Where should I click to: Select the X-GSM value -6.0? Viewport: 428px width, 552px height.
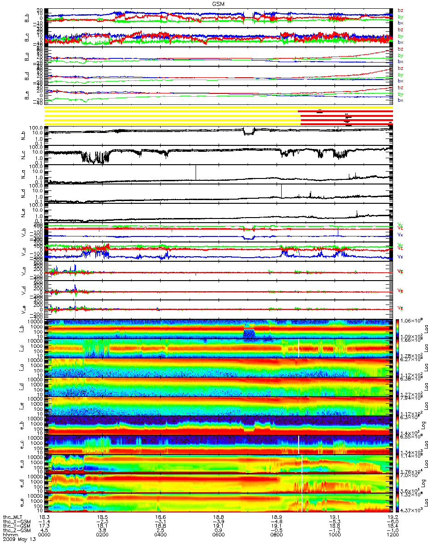click(392, 522)
